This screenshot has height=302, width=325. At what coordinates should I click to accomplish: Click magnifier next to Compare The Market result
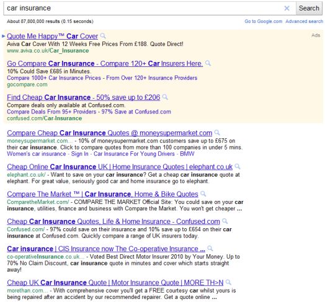[203, 194]
